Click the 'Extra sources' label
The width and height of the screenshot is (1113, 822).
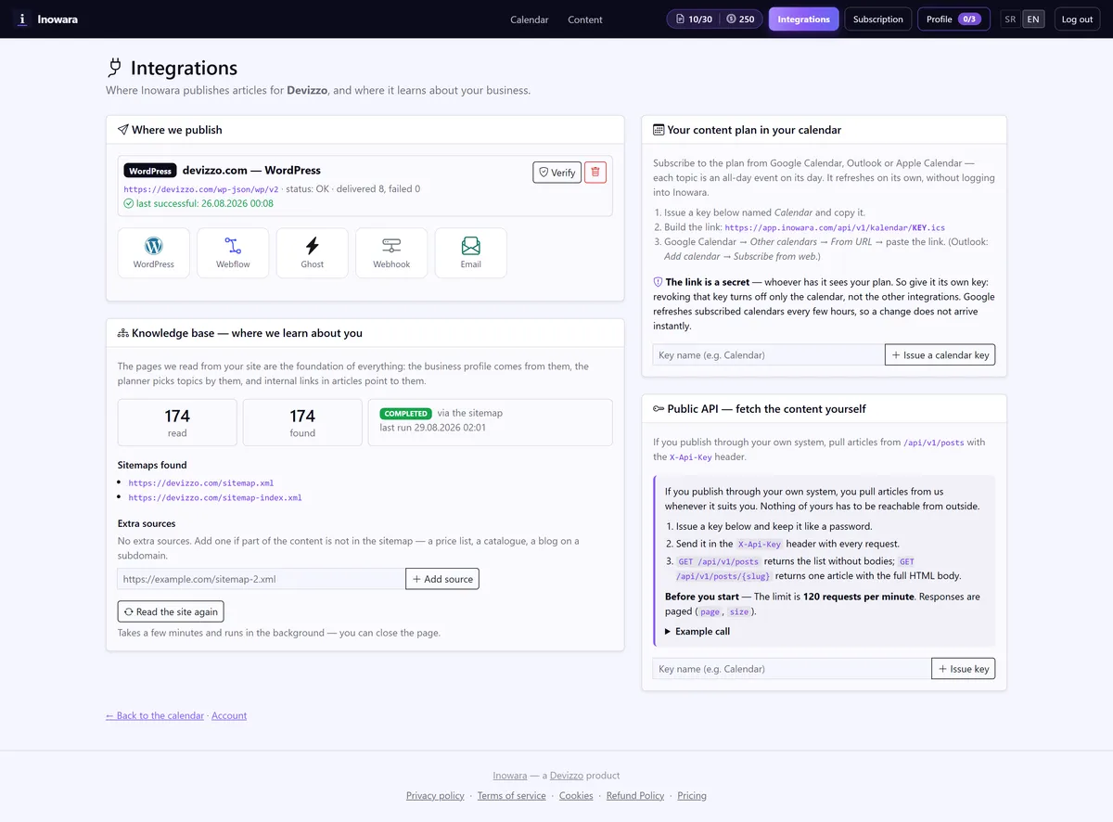(x=147, y=523)
